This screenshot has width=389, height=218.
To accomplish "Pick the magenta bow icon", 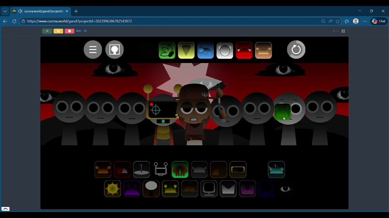I will pos(247,189).
